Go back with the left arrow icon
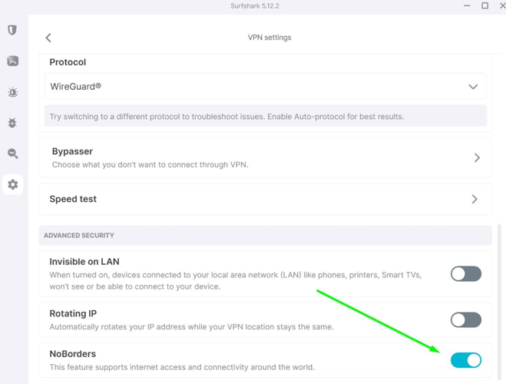This screenshot has width=506, height=384. click(48, 38)
